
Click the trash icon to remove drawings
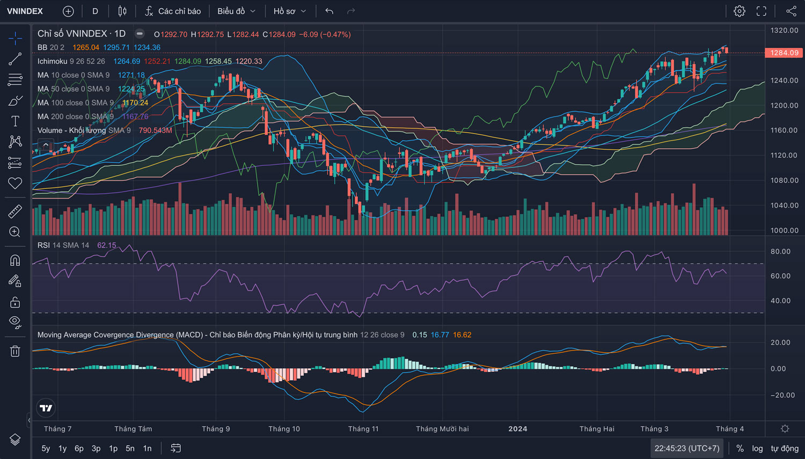(15, 351)
